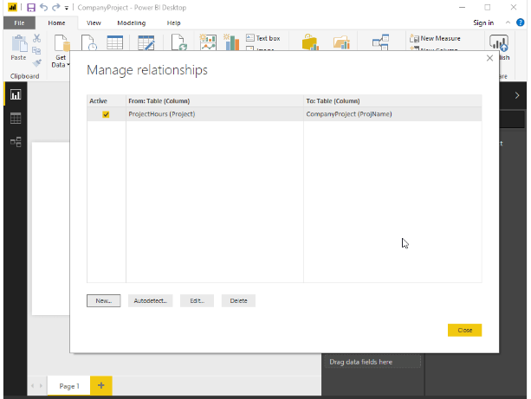Click the yellow Close button

pos(464,330)
